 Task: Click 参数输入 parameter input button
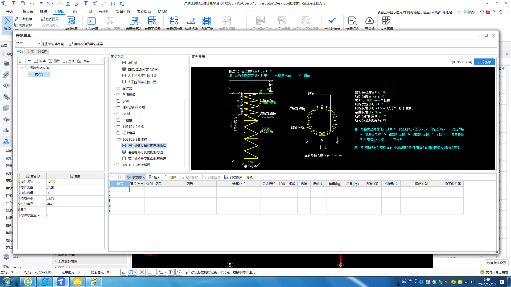coord(136,177)
